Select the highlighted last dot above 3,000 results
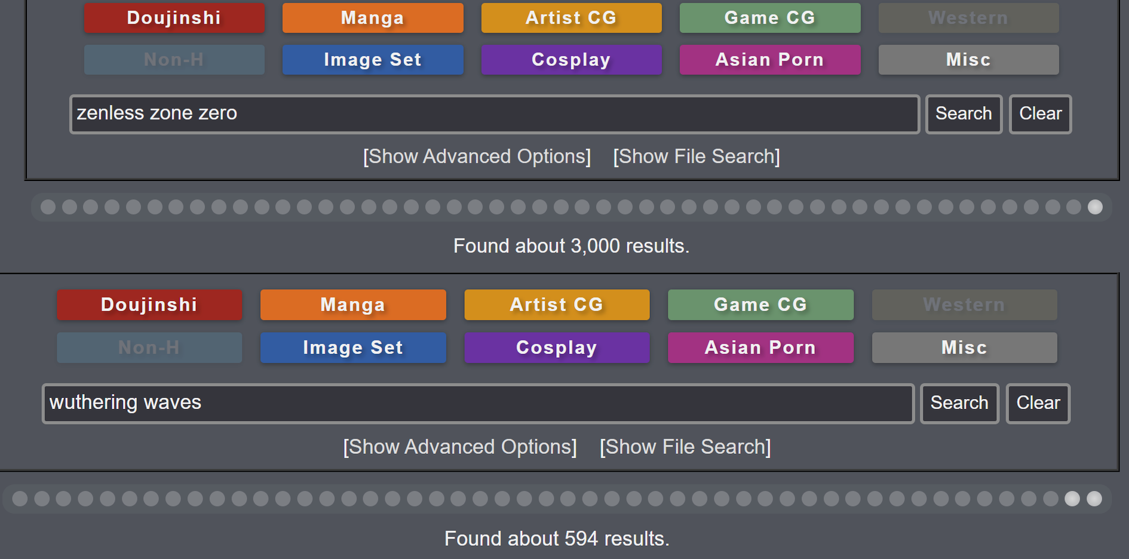Image resolution: width=1129 pixels, height=559 pixels. pyautogui.click(x=1095, y=207)
